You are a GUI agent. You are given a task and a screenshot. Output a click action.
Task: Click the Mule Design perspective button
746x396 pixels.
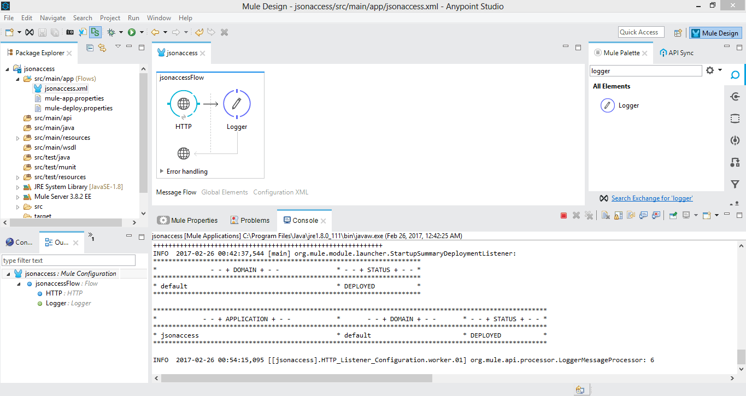(715, 33)
